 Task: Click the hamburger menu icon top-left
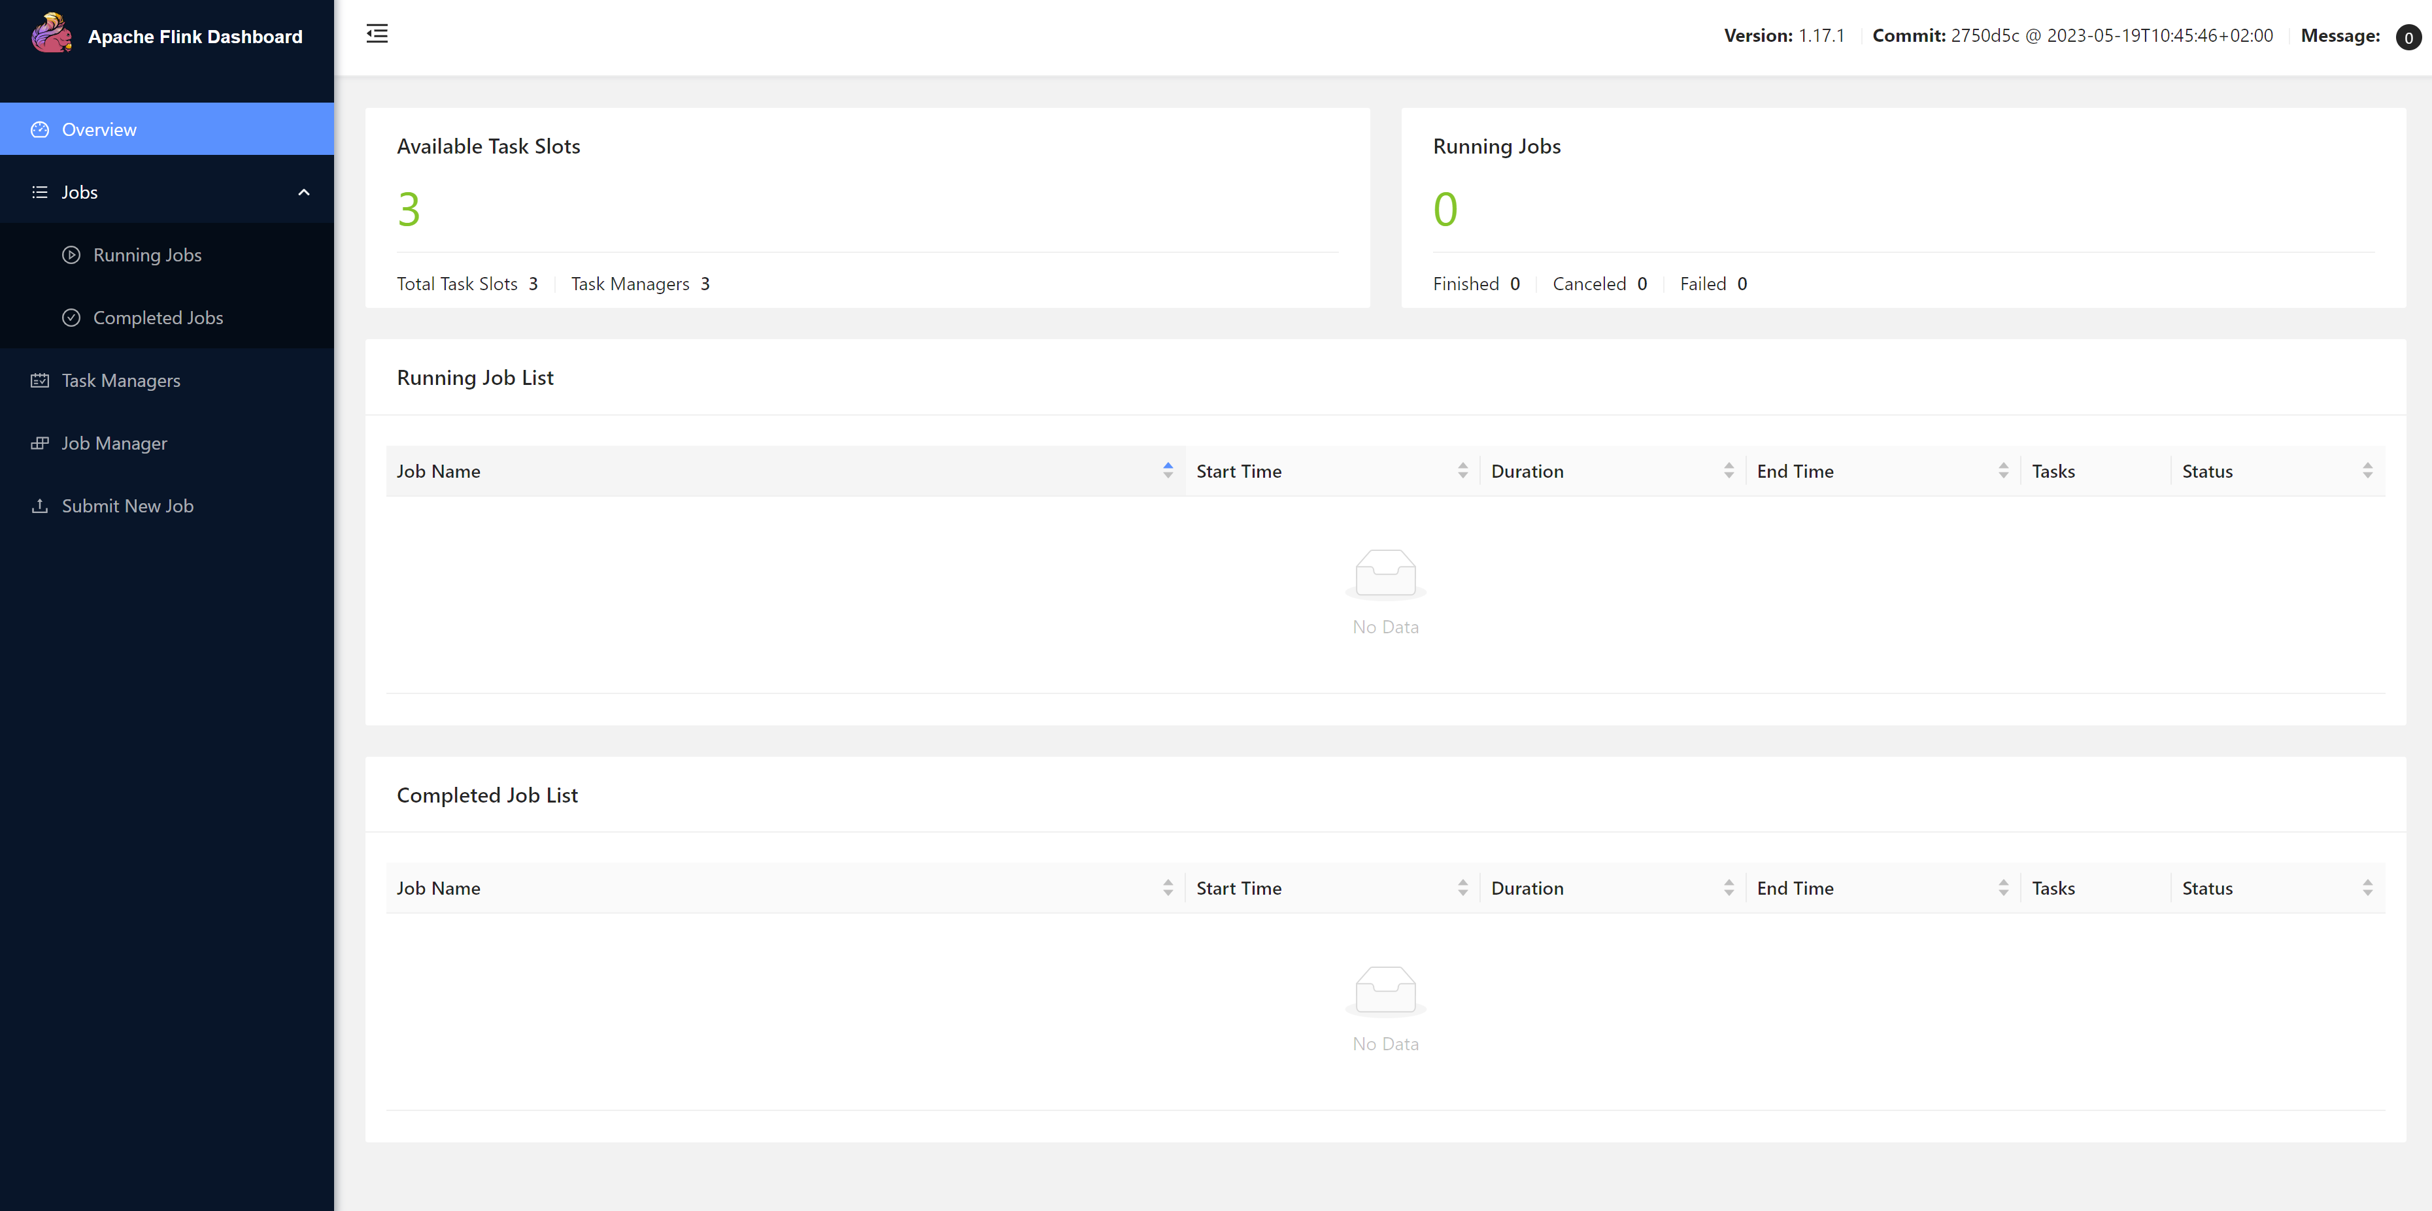377,34
